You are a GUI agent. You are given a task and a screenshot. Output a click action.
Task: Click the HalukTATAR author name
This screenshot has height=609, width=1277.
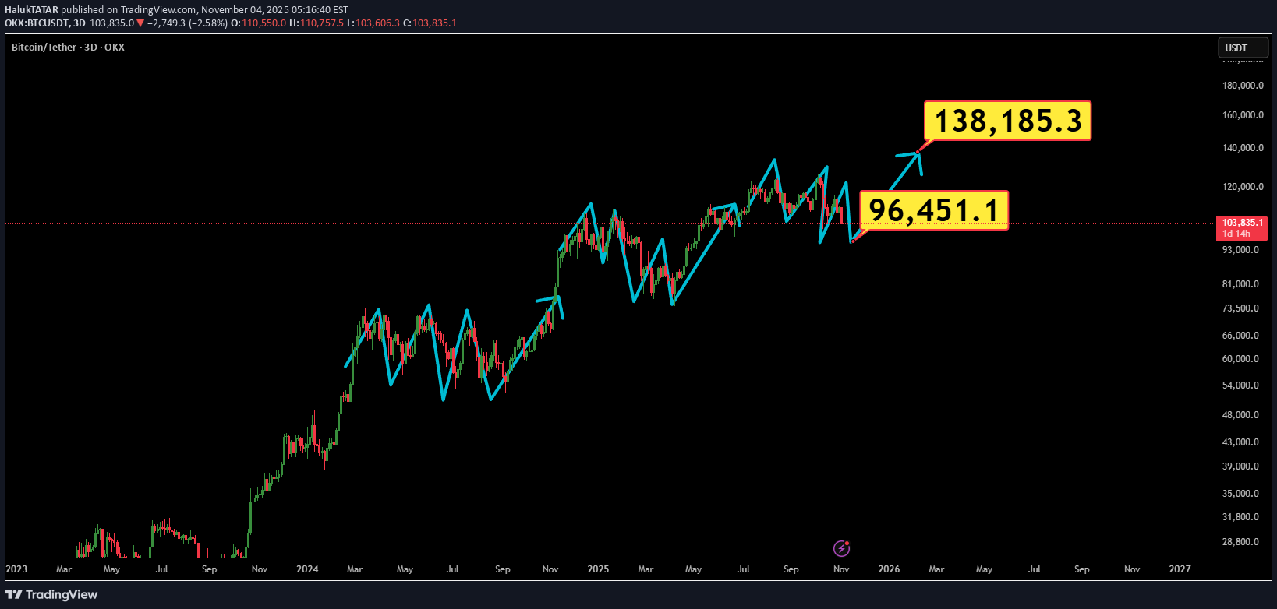(31, 10)
